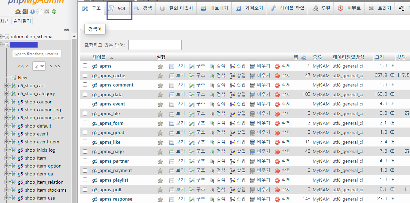Expand the information_schema database node
The height and width of the screenshot is (203, 410).
2,37
